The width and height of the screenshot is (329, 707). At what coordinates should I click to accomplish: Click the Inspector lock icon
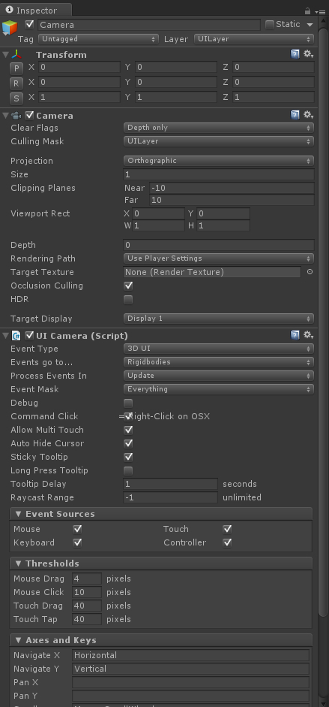[307, 11]
